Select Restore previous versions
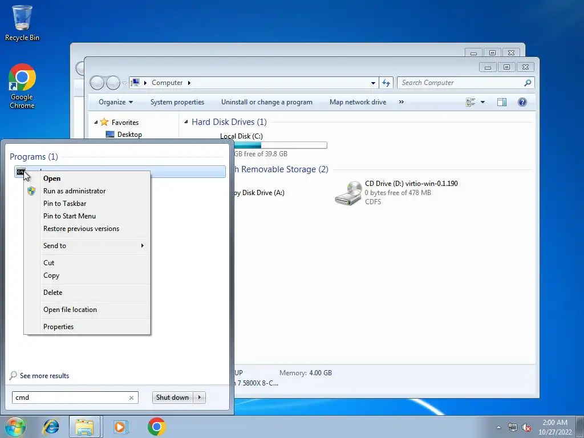Viewport: 584px width, 438px height. coord(87,229)
